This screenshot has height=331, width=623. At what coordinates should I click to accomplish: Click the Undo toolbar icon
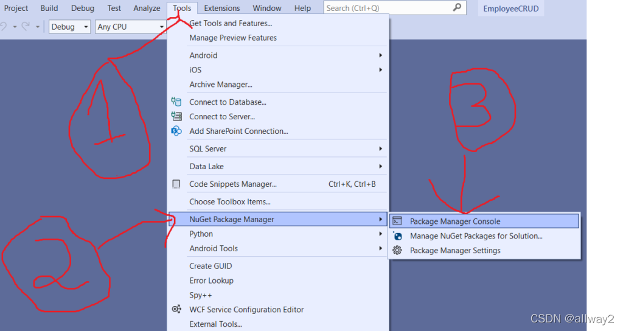(x=4, y=27)
